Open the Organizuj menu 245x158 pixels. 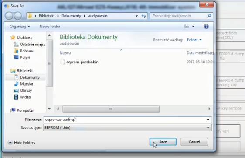pos(20,27)
